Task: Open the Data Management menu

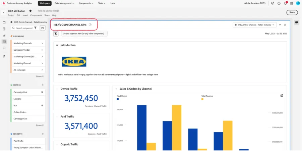Action: tap(64, 3)
